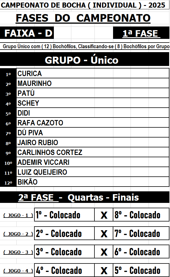Open the ( JOGO - 3 ) link

(18, 252)
